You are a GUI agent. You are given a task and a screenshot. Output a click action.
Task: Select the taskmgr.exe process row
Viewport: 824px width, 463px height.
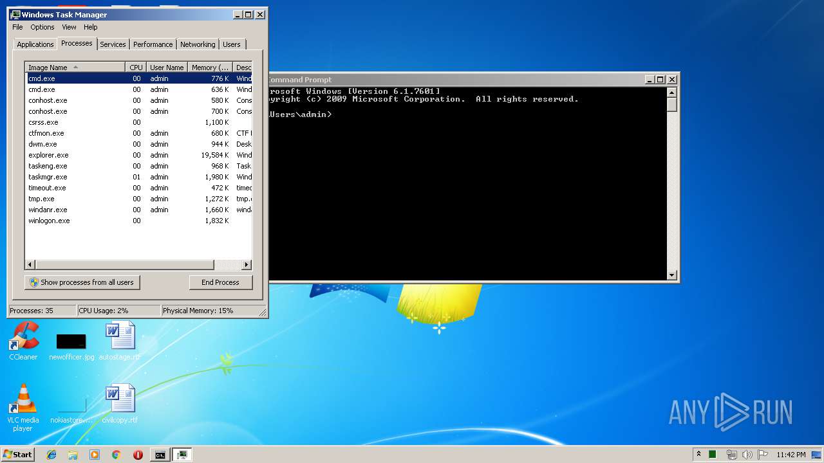(x=138, y=177)
